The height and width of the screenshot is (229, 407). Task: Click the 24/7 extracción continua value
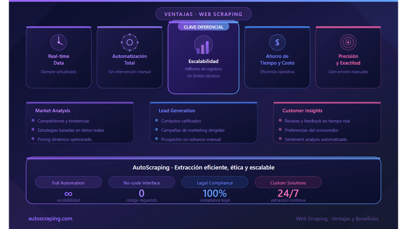click(x=288, y=193)
